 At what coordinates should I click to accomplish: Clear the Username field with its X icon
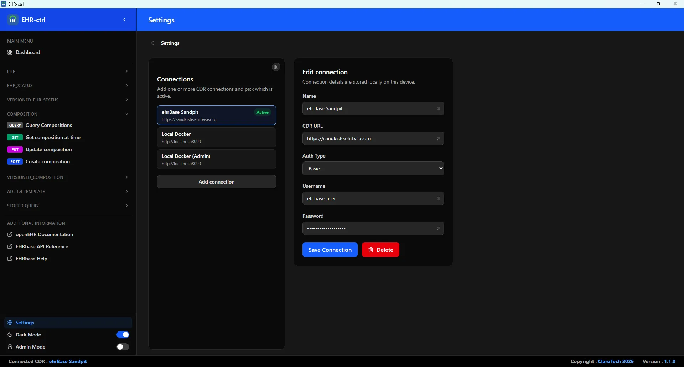click(439, 198)
